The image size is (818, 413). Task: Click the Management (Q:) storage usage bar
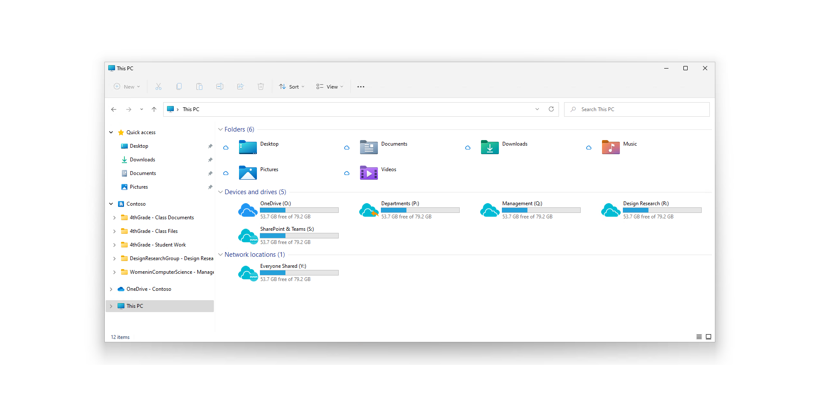click(x=541, y=210)
